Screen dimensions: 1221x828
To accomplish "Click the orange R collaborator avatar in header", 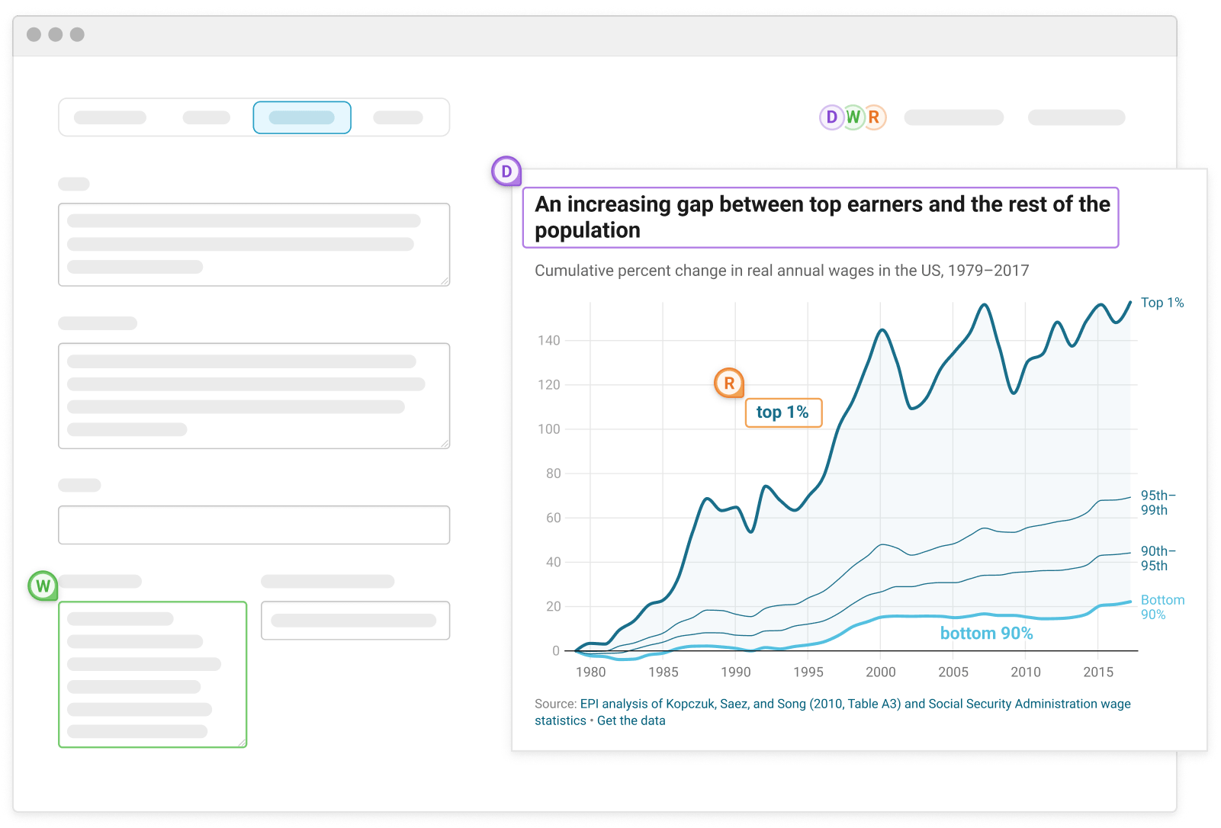I will (x=874, y=117).
